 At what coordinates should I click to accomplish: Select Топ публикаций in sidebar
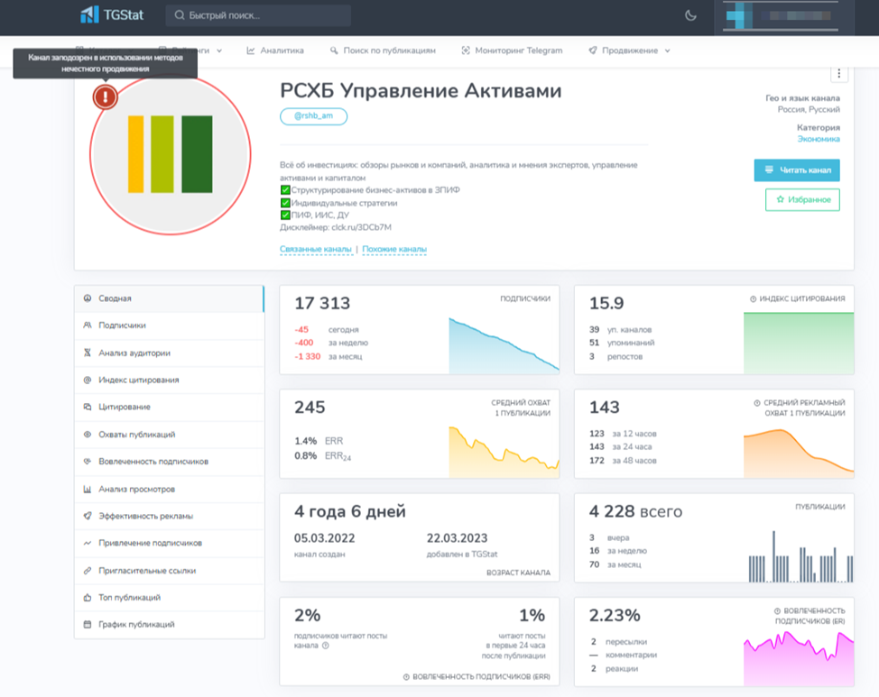(169, 597)
